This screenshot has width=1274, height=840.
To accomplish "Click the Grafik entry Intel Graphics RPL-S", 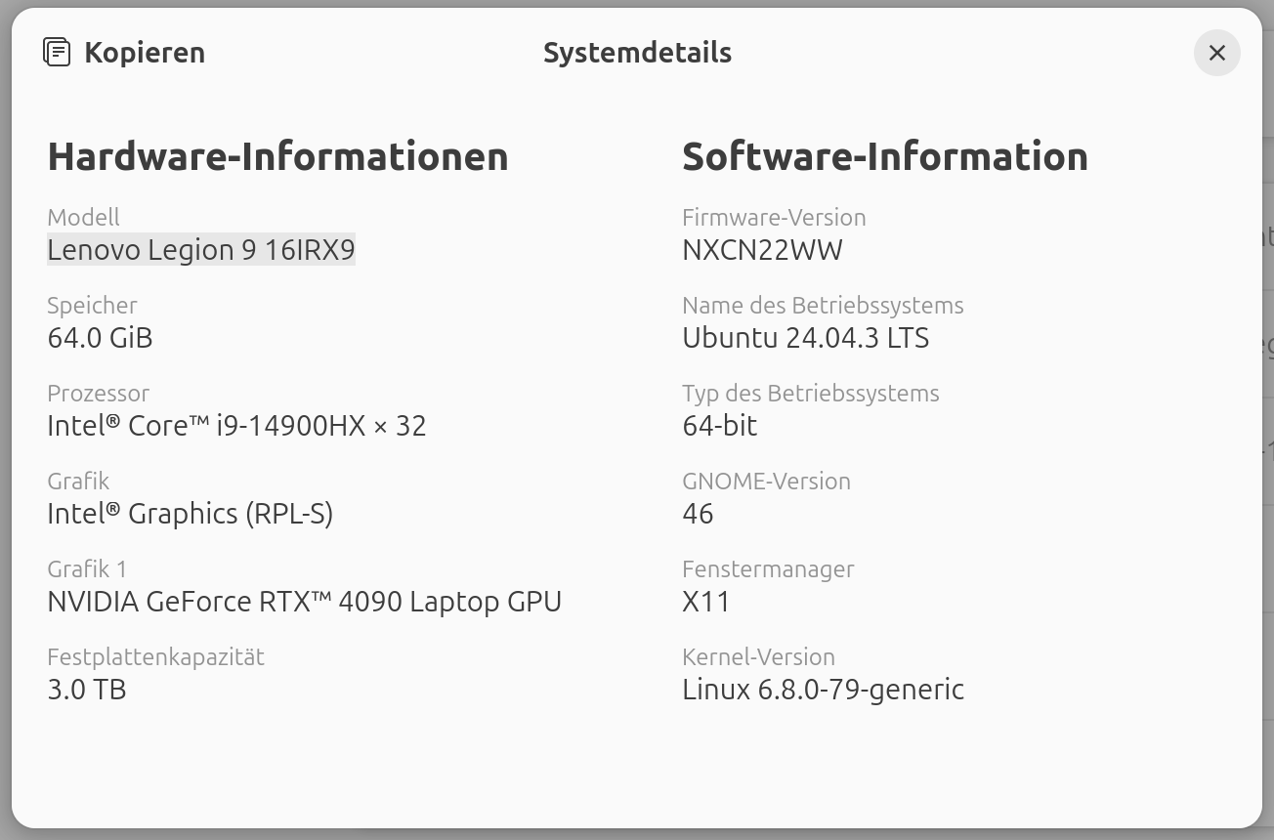I will (190, 513).
